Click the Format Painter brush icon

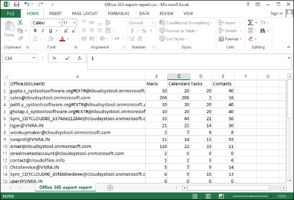pos(20,39)
